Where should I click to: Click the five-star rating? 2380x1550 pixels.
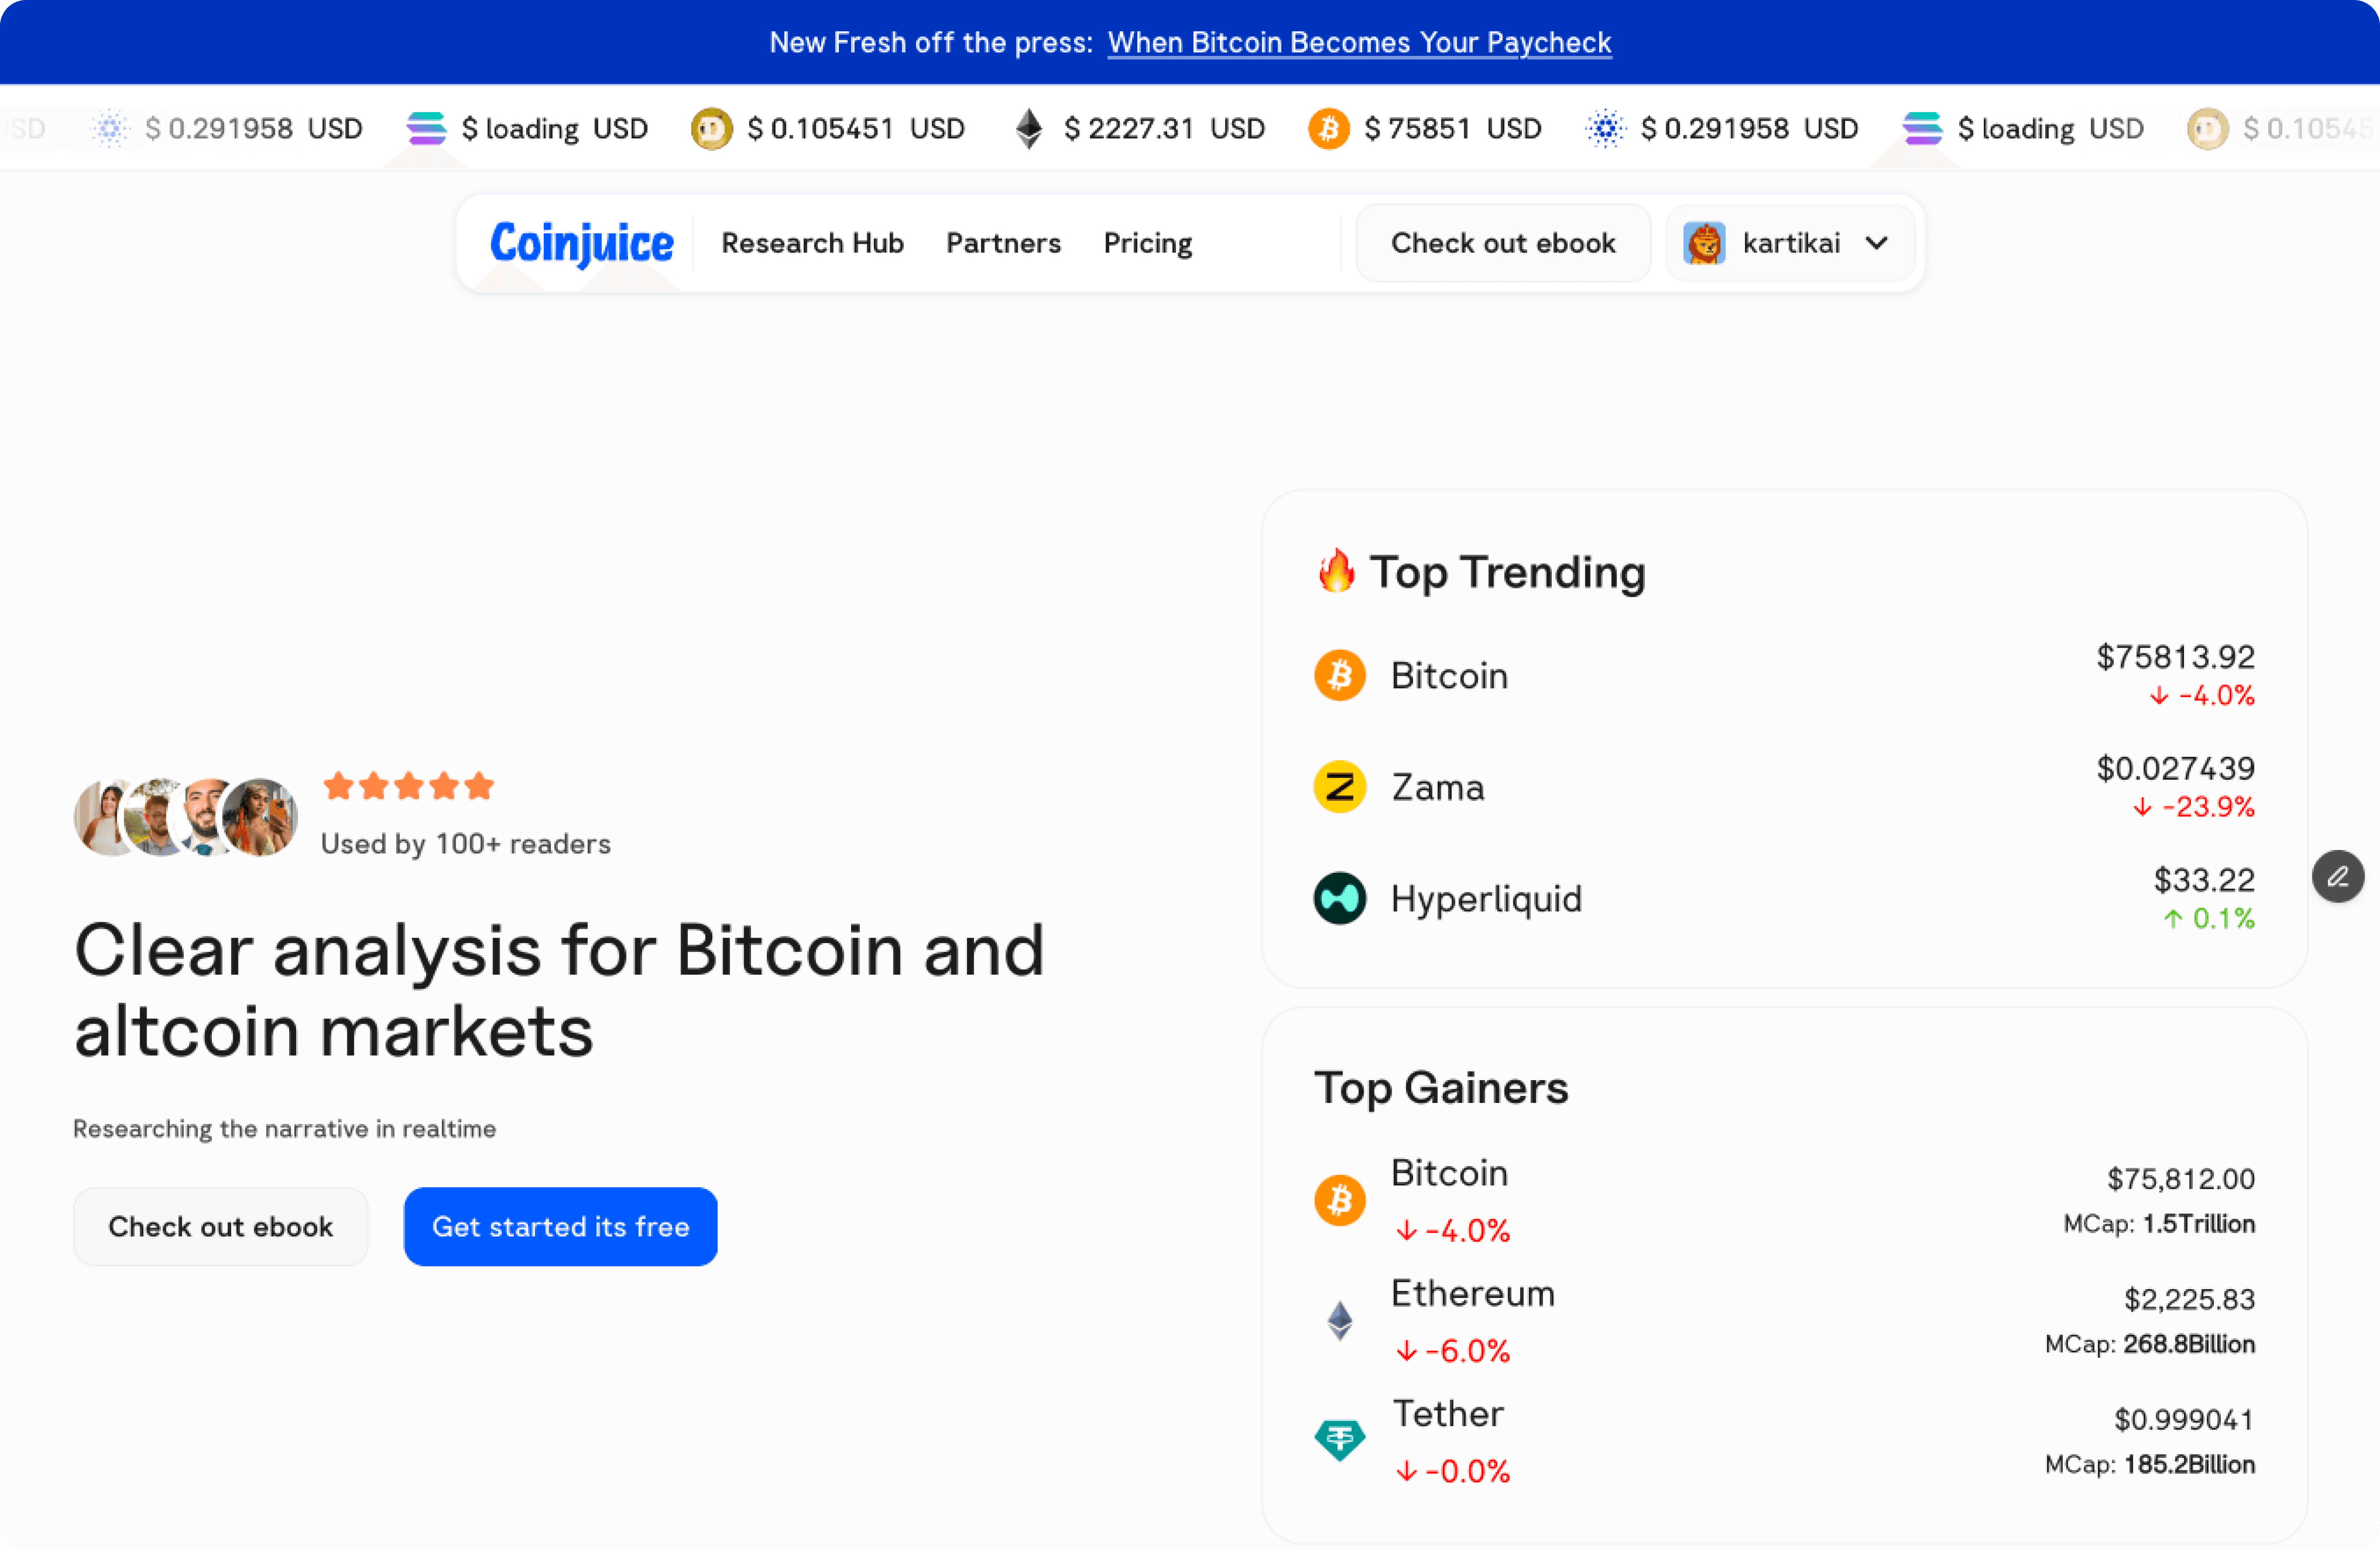point(408,787)
